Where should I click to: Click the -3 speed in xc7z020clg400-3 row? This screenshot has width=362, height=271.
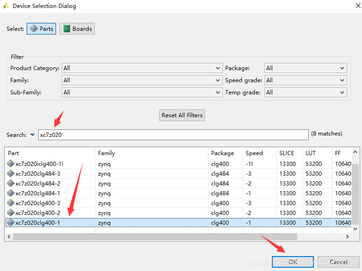click(248, 203)
